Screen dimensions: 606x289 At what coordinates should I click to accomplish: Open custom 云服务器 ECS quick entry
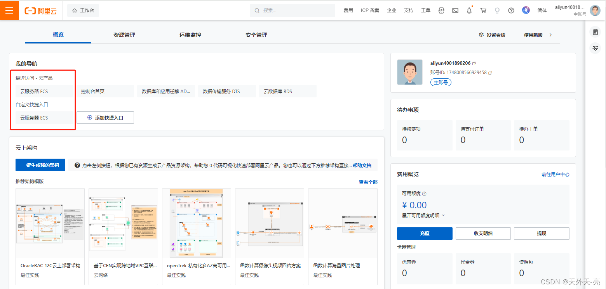coord(44,118)
